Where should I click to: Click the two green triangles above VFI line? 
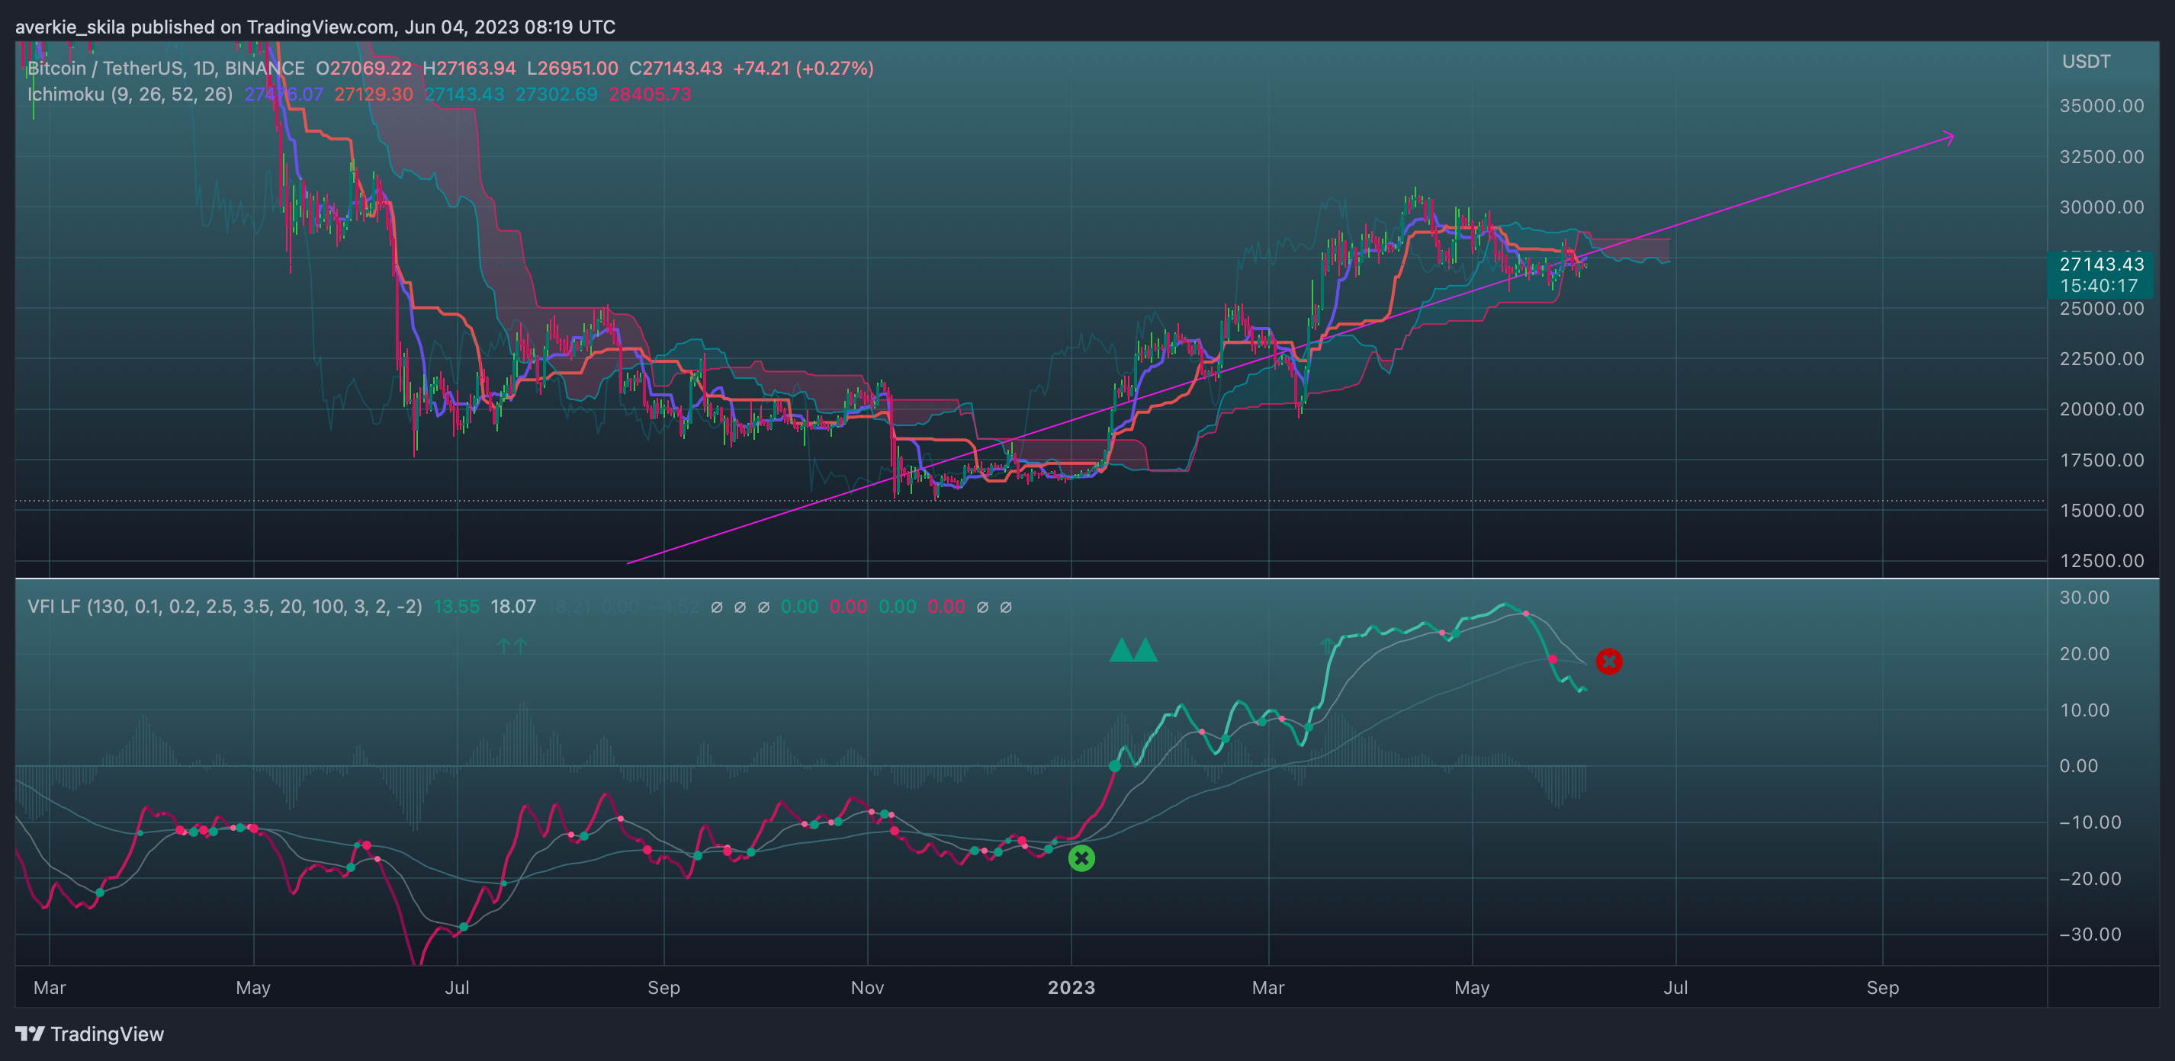pos(1133,650)
